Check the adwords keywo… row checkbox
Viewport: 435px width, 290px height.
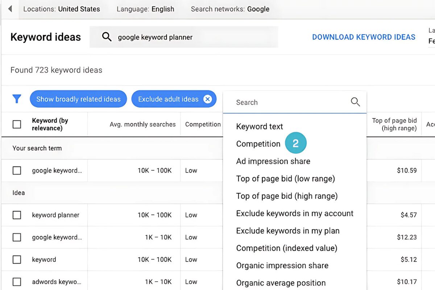pyautogui.click(x=17, y=282)
